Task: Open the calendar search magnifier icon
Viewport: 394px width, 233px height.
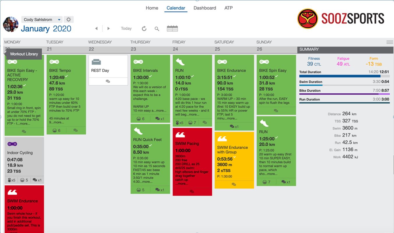Action: (x=157, y=29)
